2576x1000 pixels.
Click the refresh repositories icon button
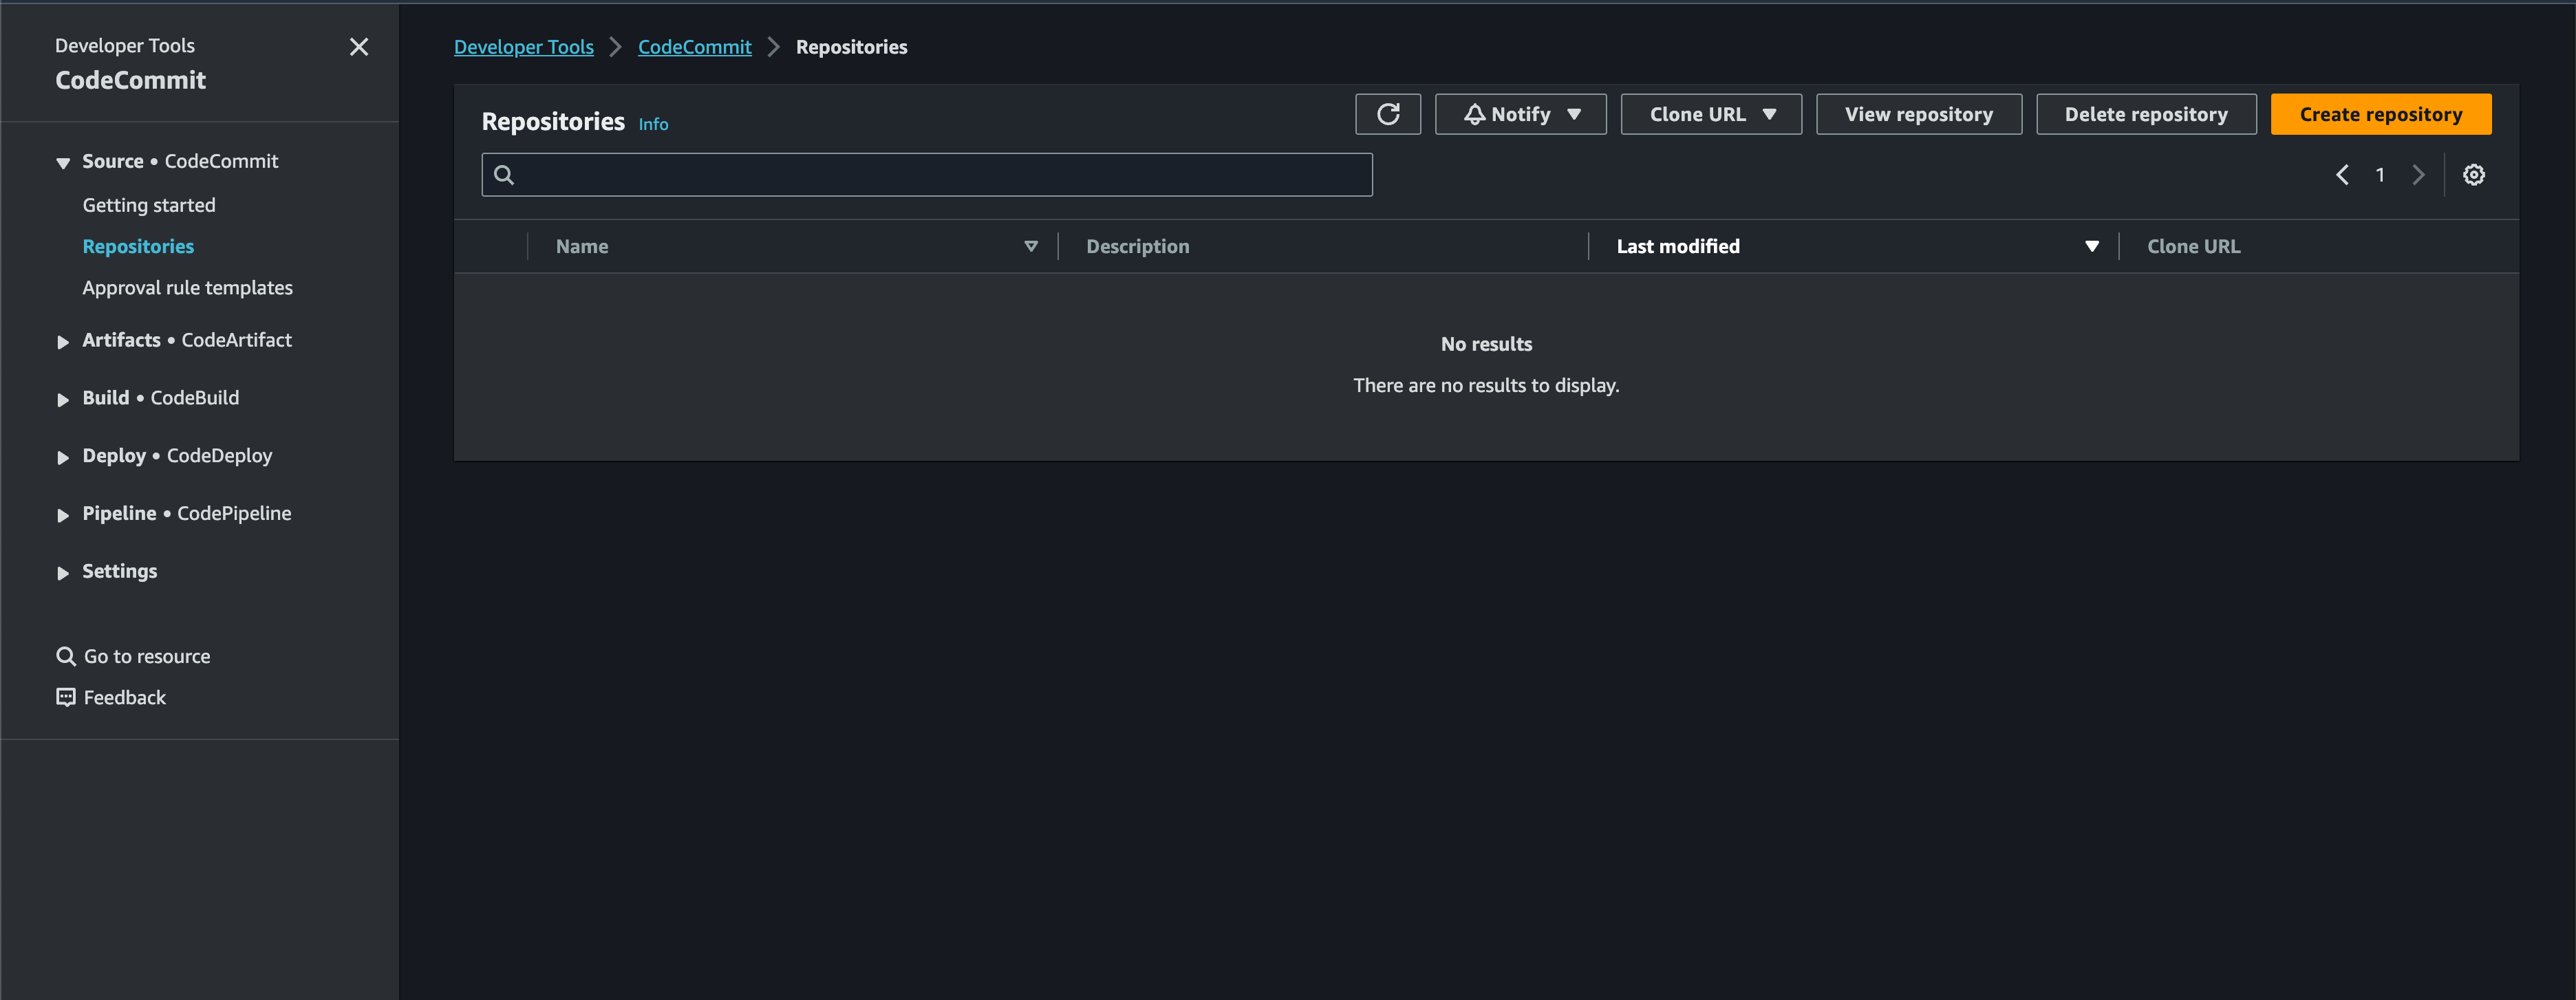tap(1387, 114)
